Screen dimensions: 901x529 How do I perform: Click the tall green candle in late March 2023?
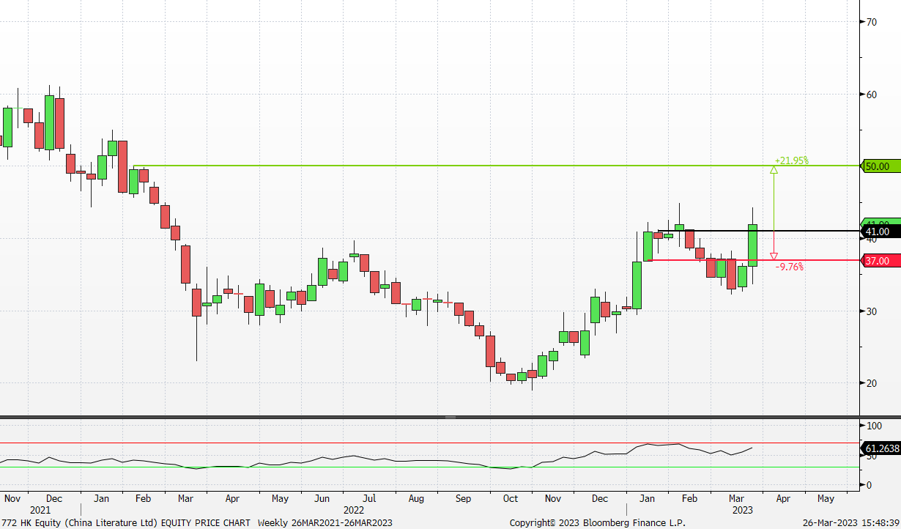click(x=752, y=245)
